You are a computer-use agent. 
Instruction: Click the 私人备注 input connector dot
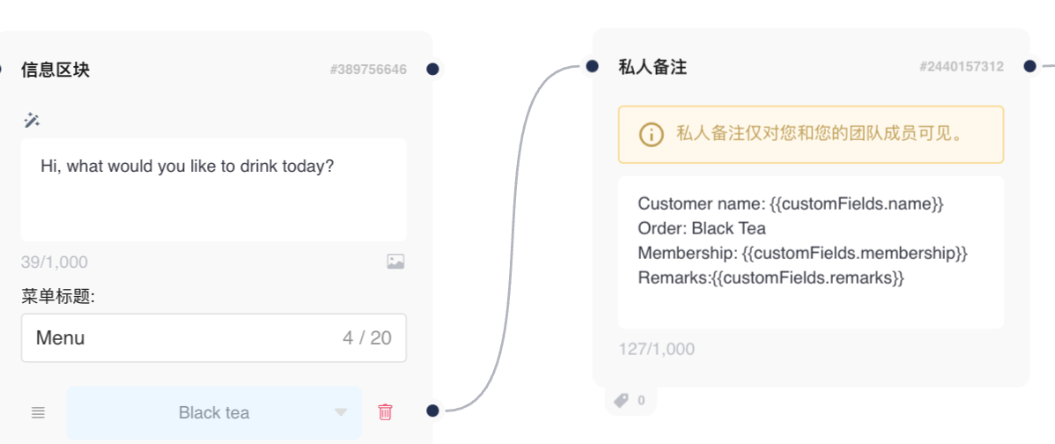(592, 66)
